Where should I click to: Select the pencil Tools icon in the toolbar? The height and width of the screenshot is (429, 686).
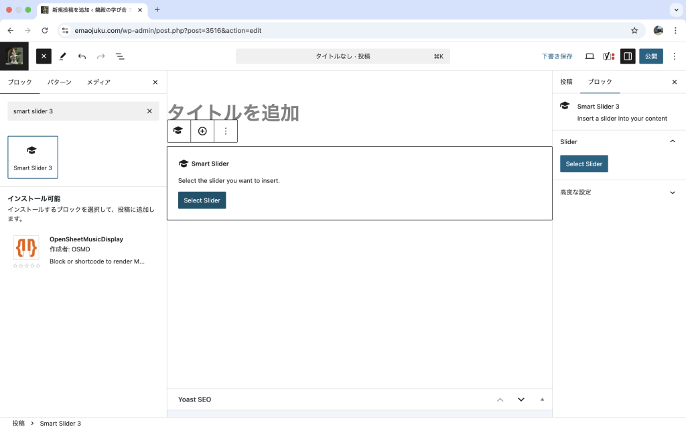tap(63, 56)
